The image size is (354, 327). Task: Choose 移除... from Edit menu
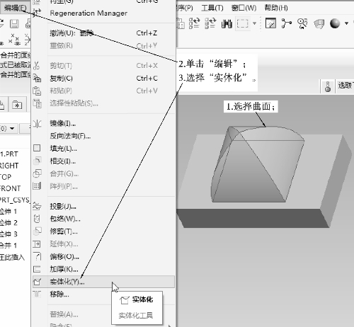(x=104, y=294)
